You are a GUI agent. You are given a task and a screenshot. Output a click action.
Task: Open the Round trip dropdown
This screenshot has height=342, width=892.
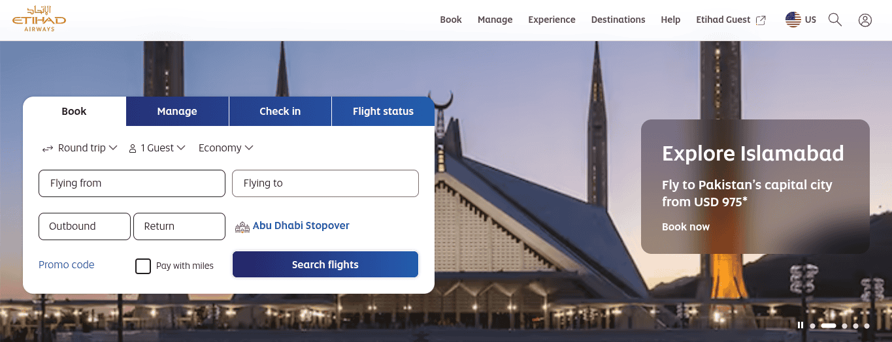click(x=80, y=148)
